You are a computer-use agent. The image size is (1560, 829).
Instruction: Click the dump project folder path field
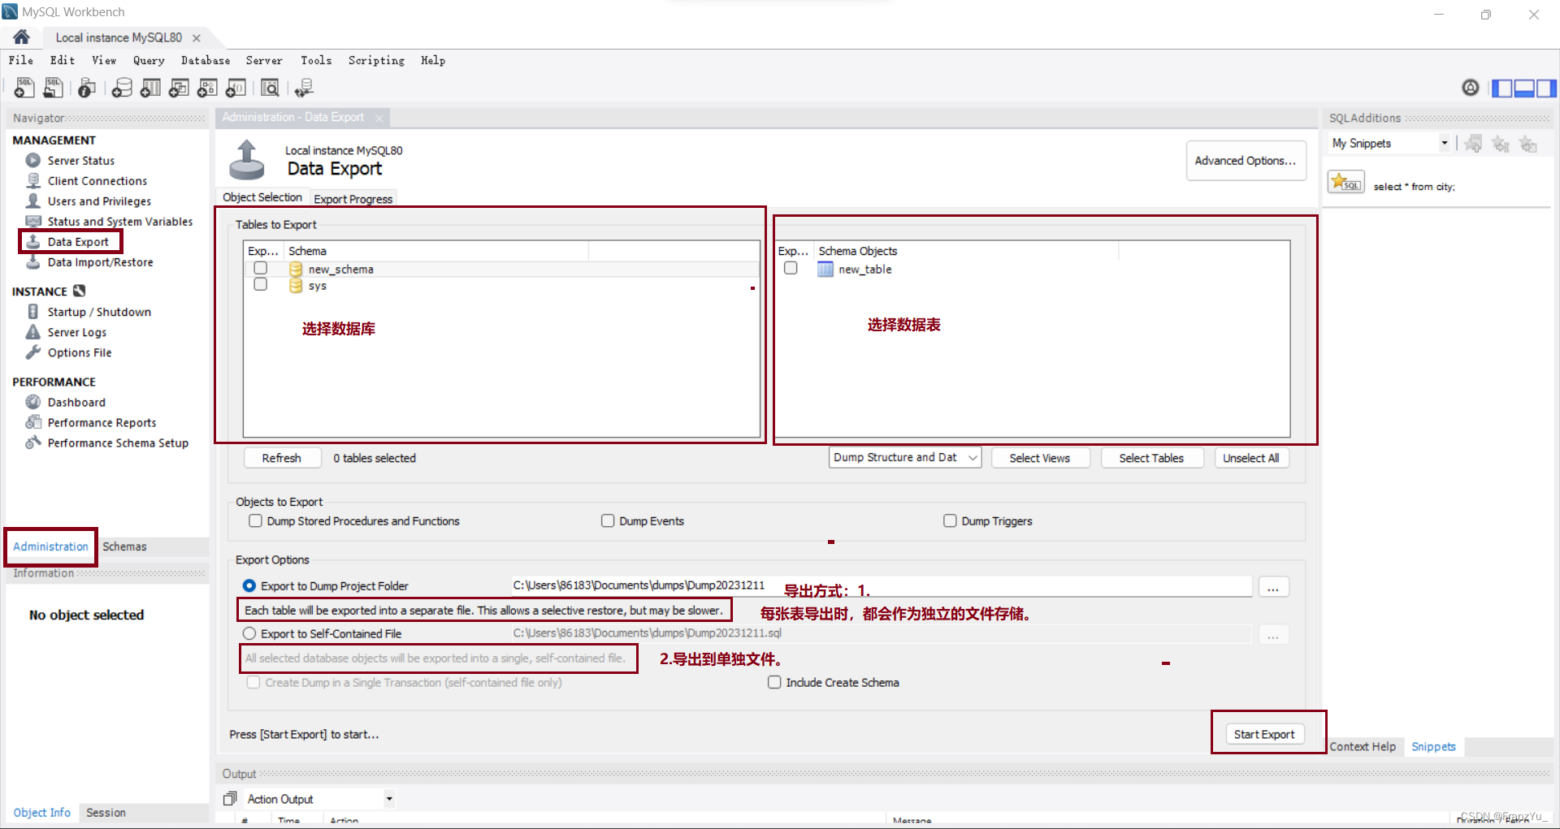(x=881, y=585)
